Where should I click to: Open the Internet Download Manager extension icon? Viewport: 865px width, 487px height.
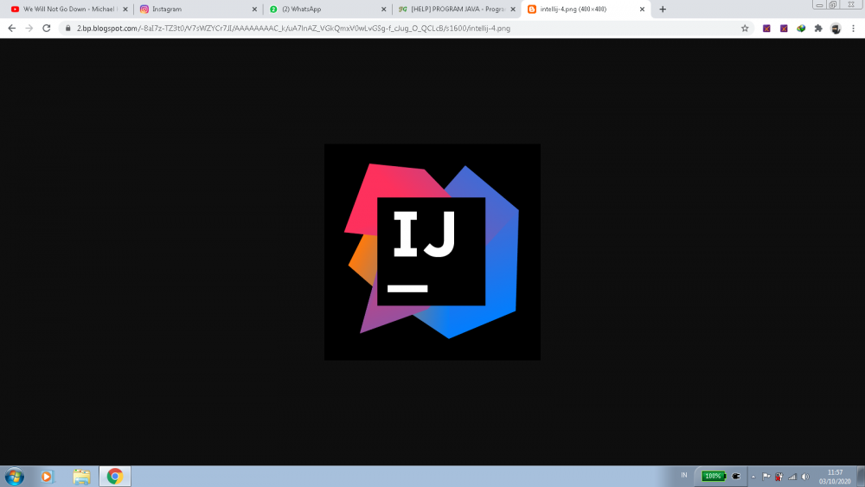point(801,29)
